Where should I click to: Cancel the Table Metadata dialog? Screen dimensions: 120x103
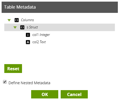pyautogui.click(x=74, y=94)
